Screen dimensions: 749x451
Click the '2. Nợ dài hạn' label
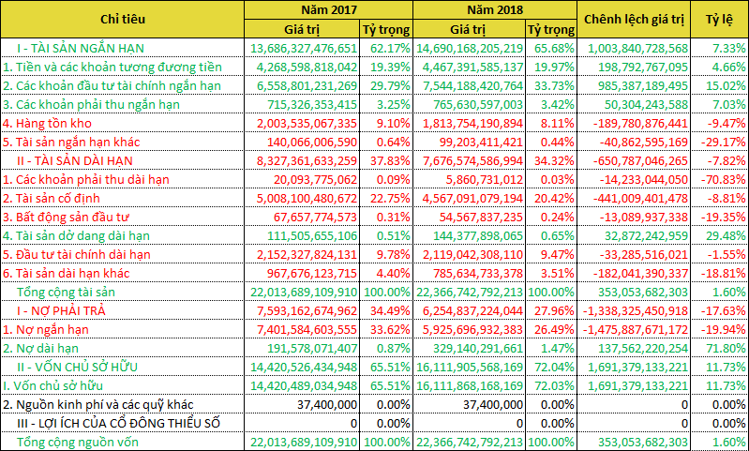(40, 348)
